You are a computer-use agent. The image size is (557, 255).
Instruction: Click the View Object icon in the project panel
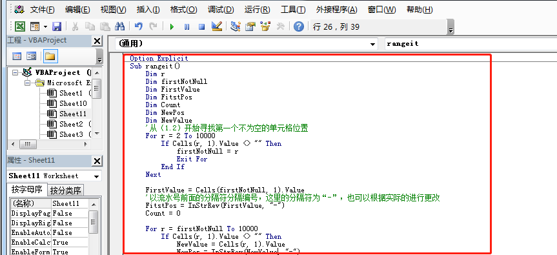(x=31, y=56)
